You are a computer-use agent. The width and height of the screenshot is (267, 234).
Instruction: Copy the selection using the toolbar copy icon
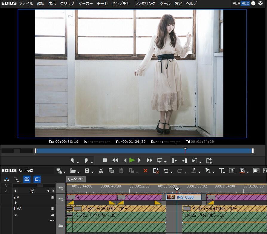111,171
